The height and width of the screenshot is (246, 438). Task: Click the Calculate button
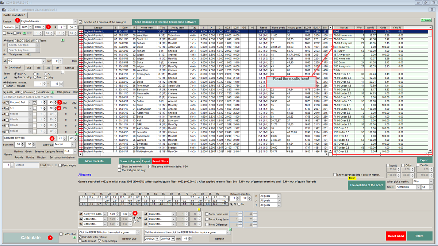31,238
